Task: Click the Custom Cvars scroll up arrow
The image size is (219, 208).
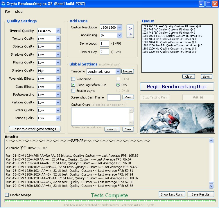Action: 131,110
